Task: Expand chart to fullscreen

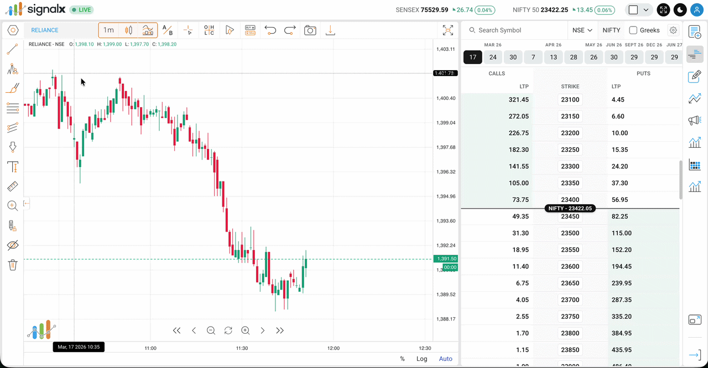Action: click(448, 30)
